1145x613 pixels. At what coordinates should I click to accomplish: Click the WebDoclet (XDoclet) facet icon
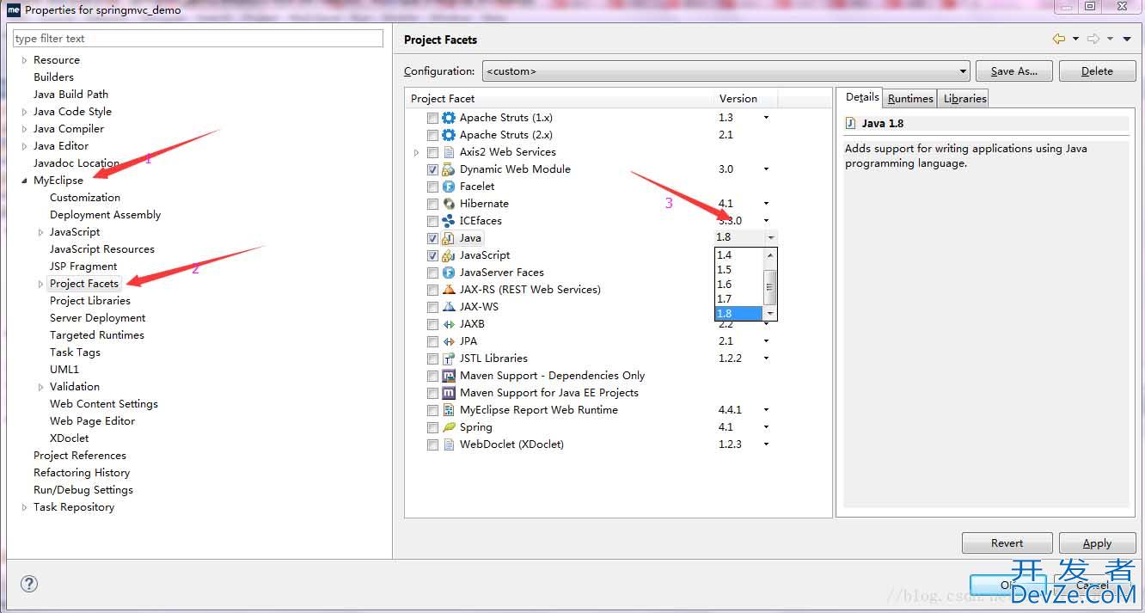pos(448,444)
